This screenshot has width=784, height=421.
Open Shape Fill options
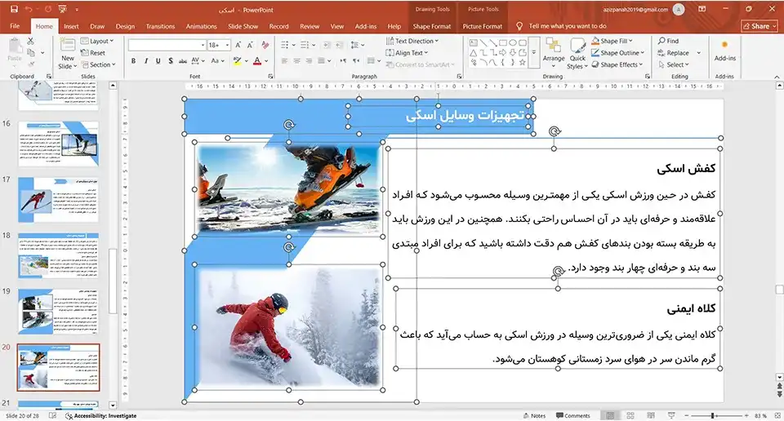click(x=612, y=41)
